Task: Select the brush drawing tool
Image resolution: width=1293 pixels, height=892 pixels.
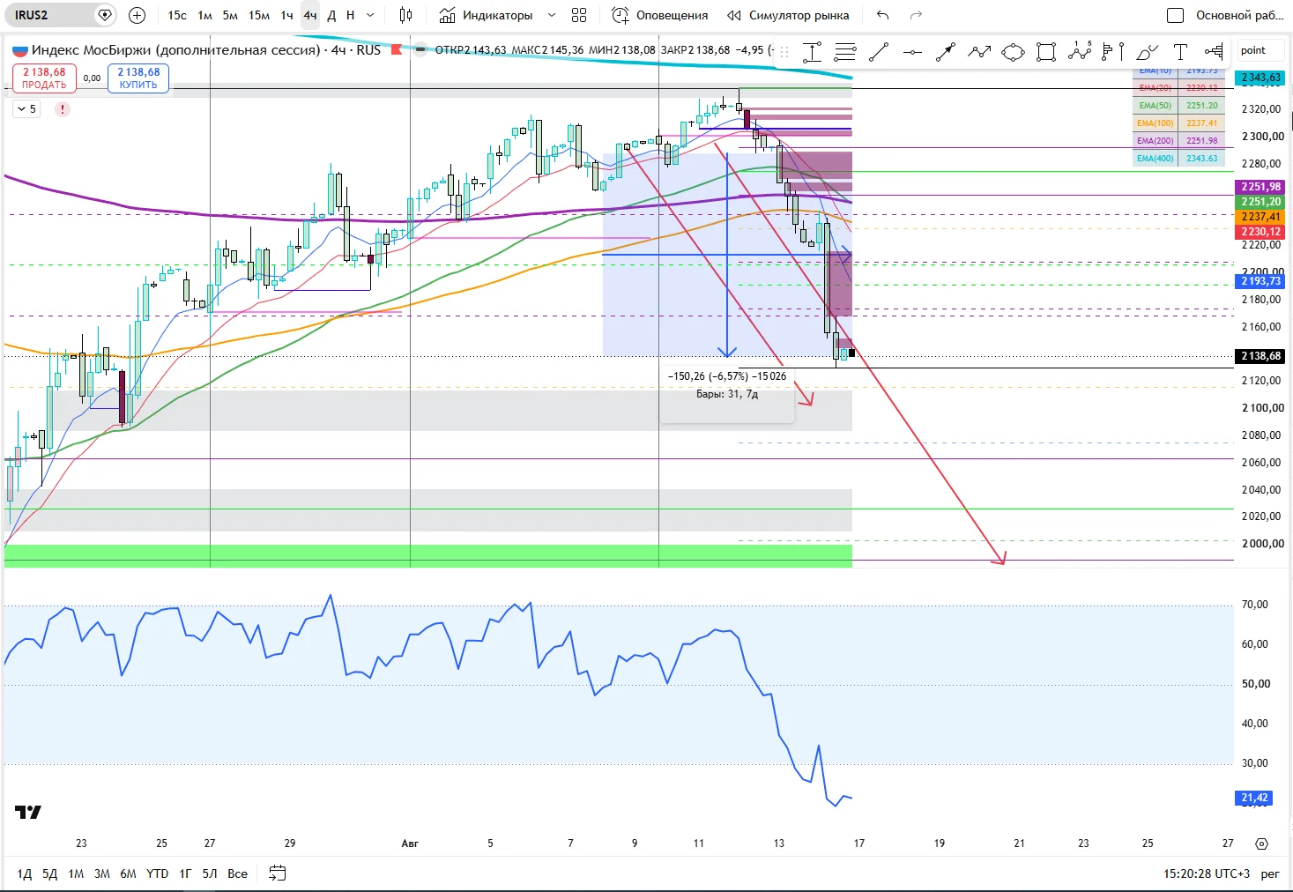Action: pyautogui.click(x=1147, y=52)
